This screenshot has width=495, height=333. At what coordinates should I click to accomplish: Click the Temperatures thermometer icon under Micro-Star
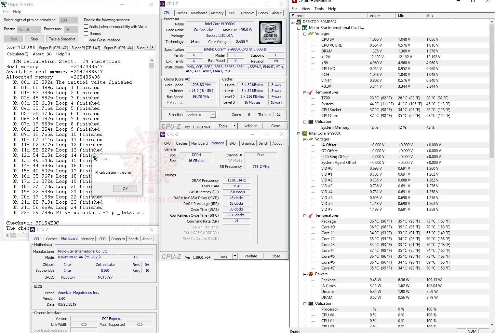311,92
